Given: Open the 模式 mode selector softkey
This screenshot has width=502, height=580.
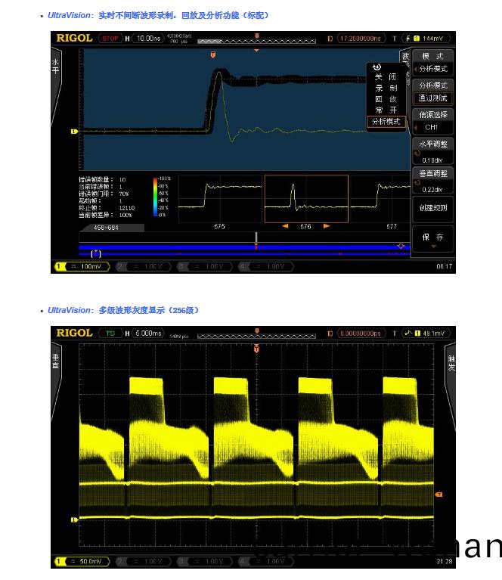Looking at the screenshot, I should tap(434, 62).
